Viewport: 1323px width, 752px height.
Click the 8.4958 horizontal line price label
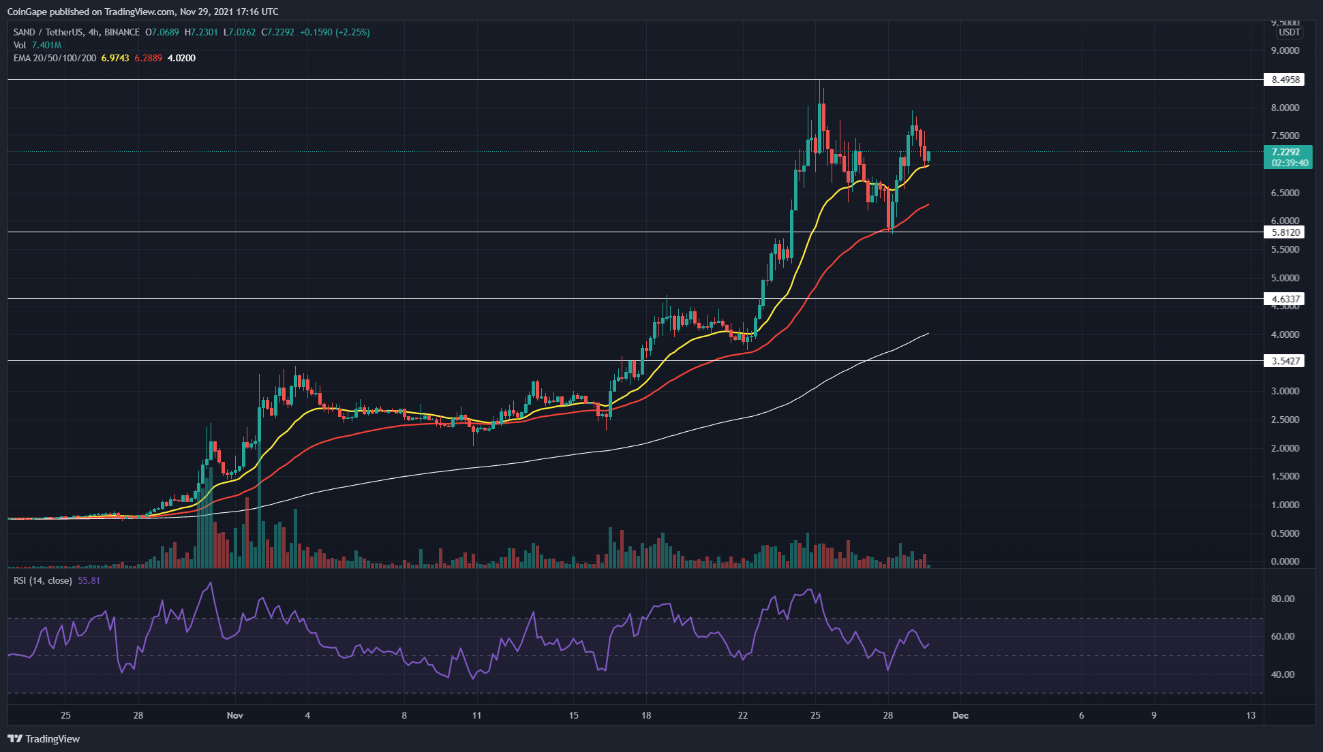coord(1284,80)
